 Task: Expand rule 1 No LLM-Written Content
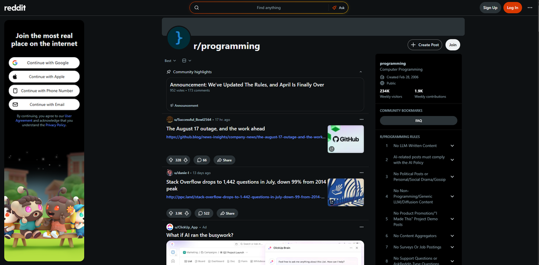tap(452, 146)
